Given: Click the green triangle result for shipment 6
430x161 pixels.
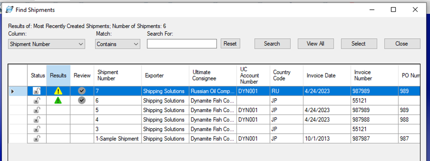Looking at the screenshot, I should point(58,101).
